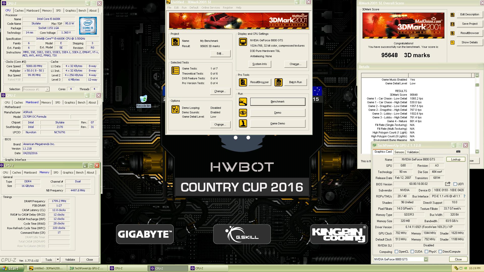This screenshot has height=272, width=484.
Task: Click the Options demo looping icon
Action: pyautogui.click(x=175, y=109)
